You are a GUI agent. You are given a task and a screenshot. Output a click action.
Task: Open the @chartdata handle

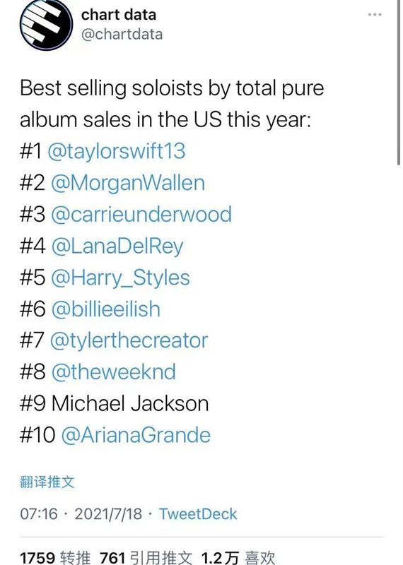(122, 35)
